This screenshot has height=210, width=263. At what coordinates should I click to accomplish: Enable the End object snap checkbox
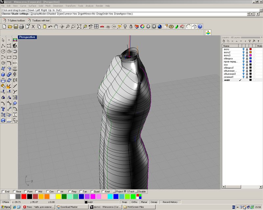(x=3, y=191)
